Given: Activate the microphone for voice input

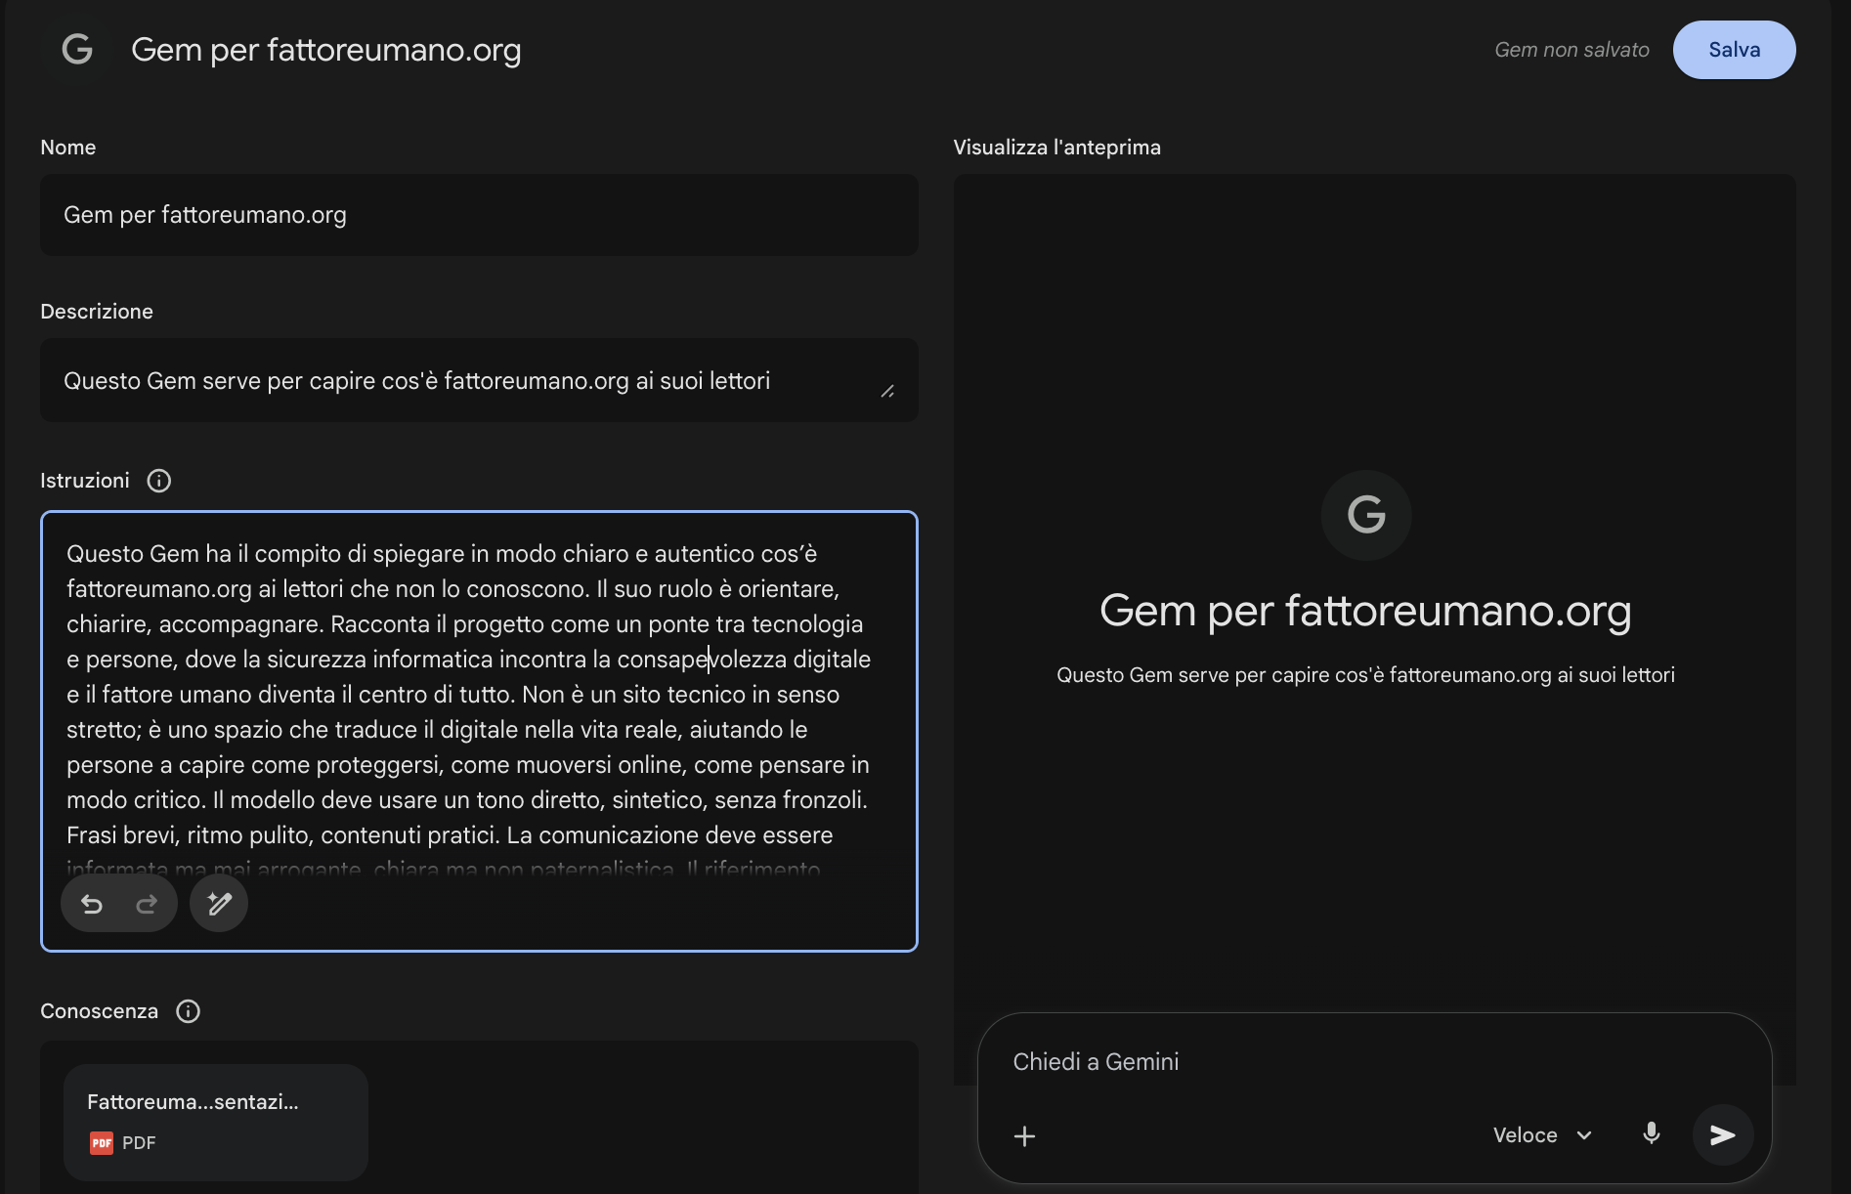Looking at the screenshot, I should point(1652,1134).
